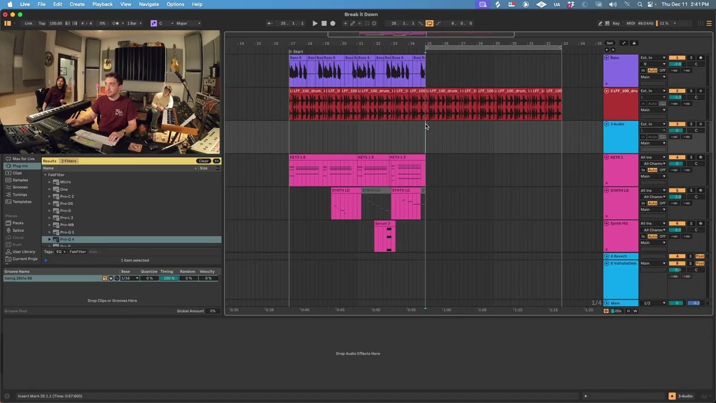This screenshot has width=716, height=403.
Task: Click the tempo field showing 100.00
Action: [x=55, y=24]
